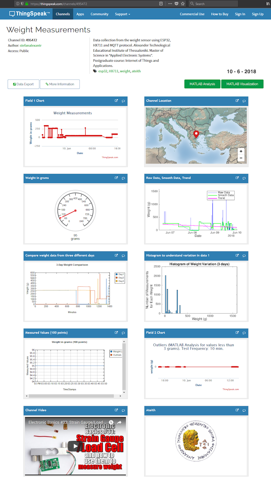Open Channel Location external link icon
Viewport: 271px width, 492px height.
coord(237,101)
